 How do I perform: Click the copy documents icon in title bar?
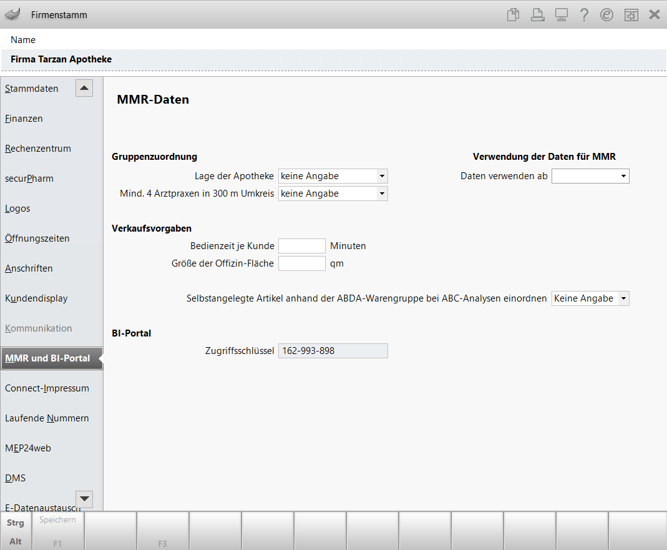513,15
